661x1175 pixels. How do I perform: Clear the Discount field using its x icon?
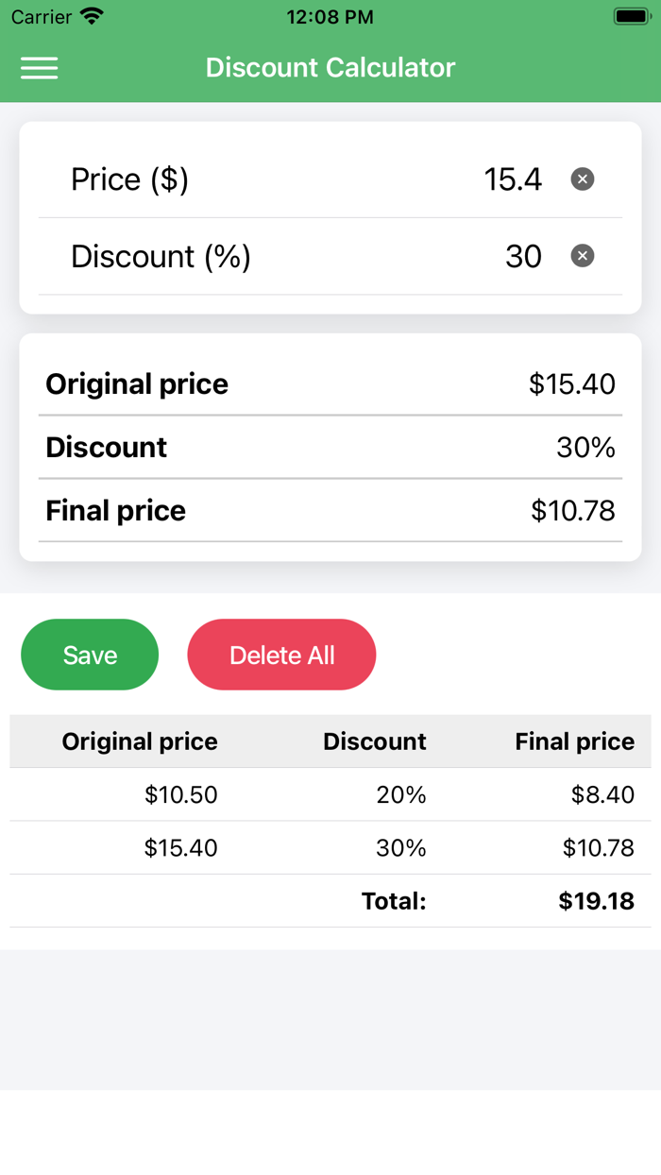(582, 255)
